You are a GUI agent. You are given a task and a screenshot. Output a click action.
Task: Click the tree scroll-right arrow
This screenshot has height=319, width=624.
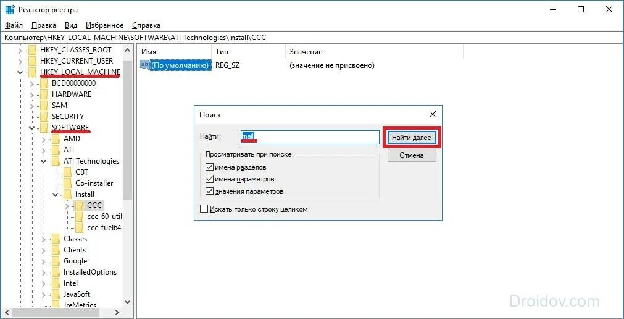117,312
